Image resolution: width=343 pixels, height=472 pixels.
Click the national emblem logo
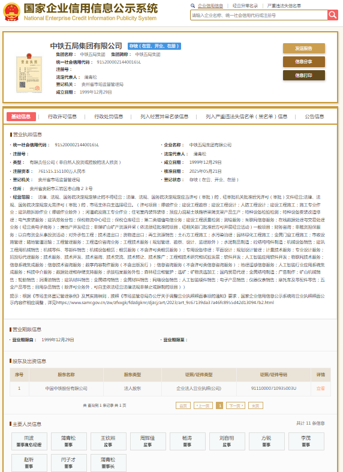[x=11, y=12]
